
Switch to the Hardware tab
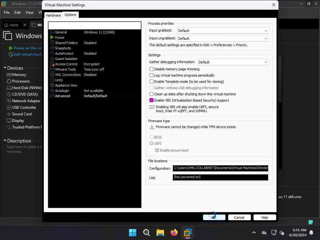point(53,15)
